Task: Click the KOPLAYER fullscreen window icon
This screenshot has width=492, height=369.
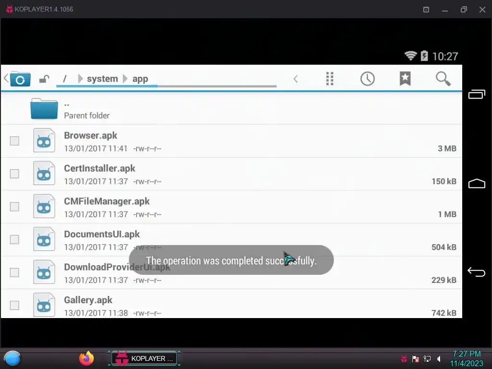Action: (426, 10)
